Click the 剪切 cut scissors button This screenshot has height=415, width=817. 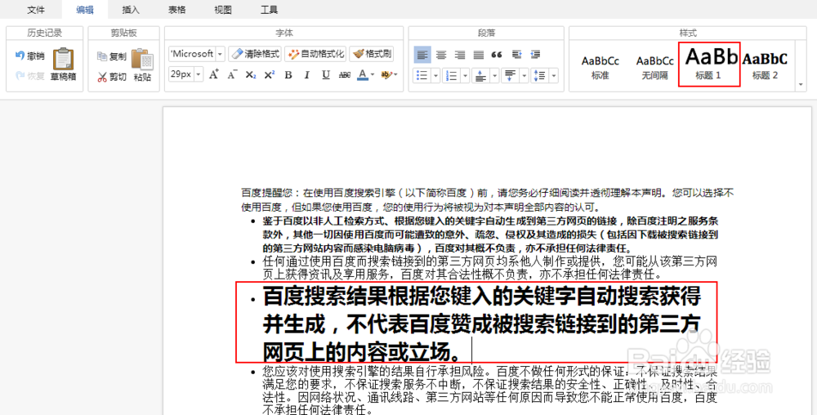point(111,77)
